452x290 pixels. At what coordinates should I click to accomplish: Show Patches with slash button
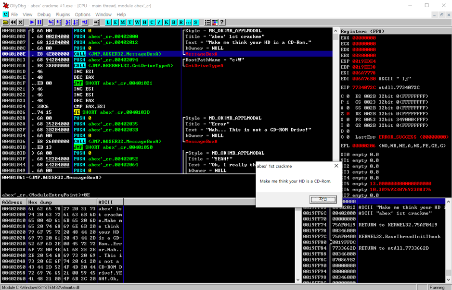[159, 22]
